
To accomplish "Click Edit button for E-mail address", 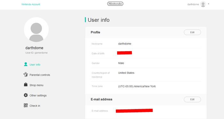I will [x=192, y=99].
